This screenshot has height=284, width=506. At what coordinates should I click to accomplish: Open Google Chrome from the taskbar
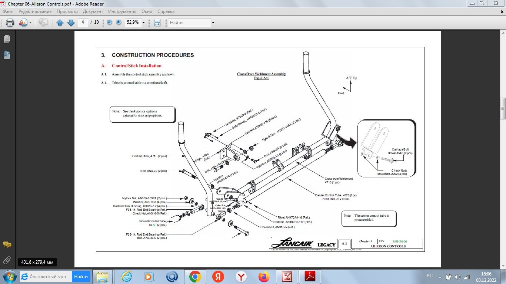pyautogui.click(x=195, y=276)
